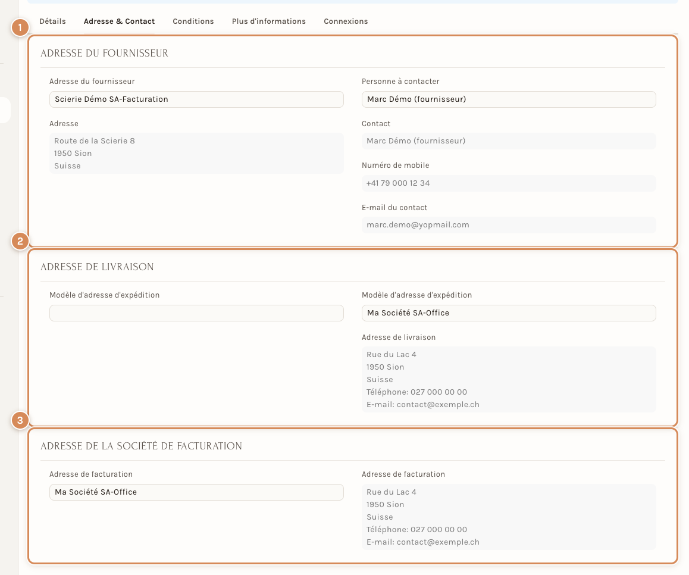The height and width of the screenshot is (575, 689).
Task: Click the address line Route de la Scierie 8
Action: [x=95, y=140]
